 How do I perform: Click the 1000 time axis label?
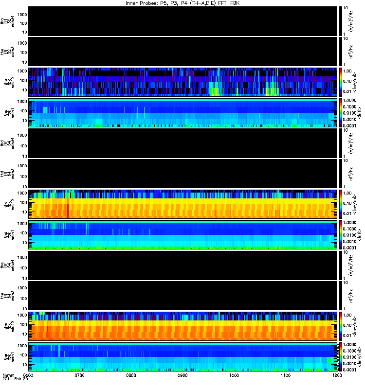tap(234, 375)
